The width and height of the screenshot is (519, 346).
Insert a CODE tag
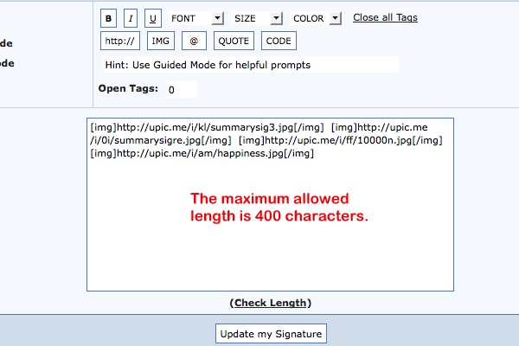point(279,41)
